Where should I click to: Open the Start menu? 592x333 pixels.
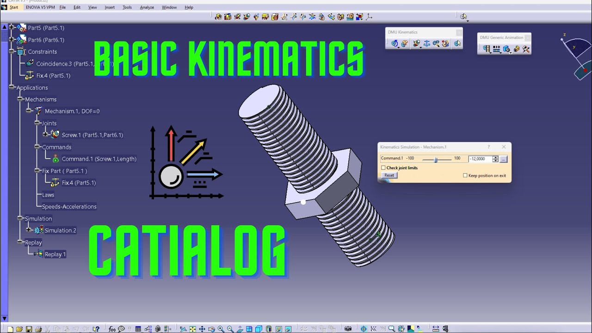[x=14, y=7]
